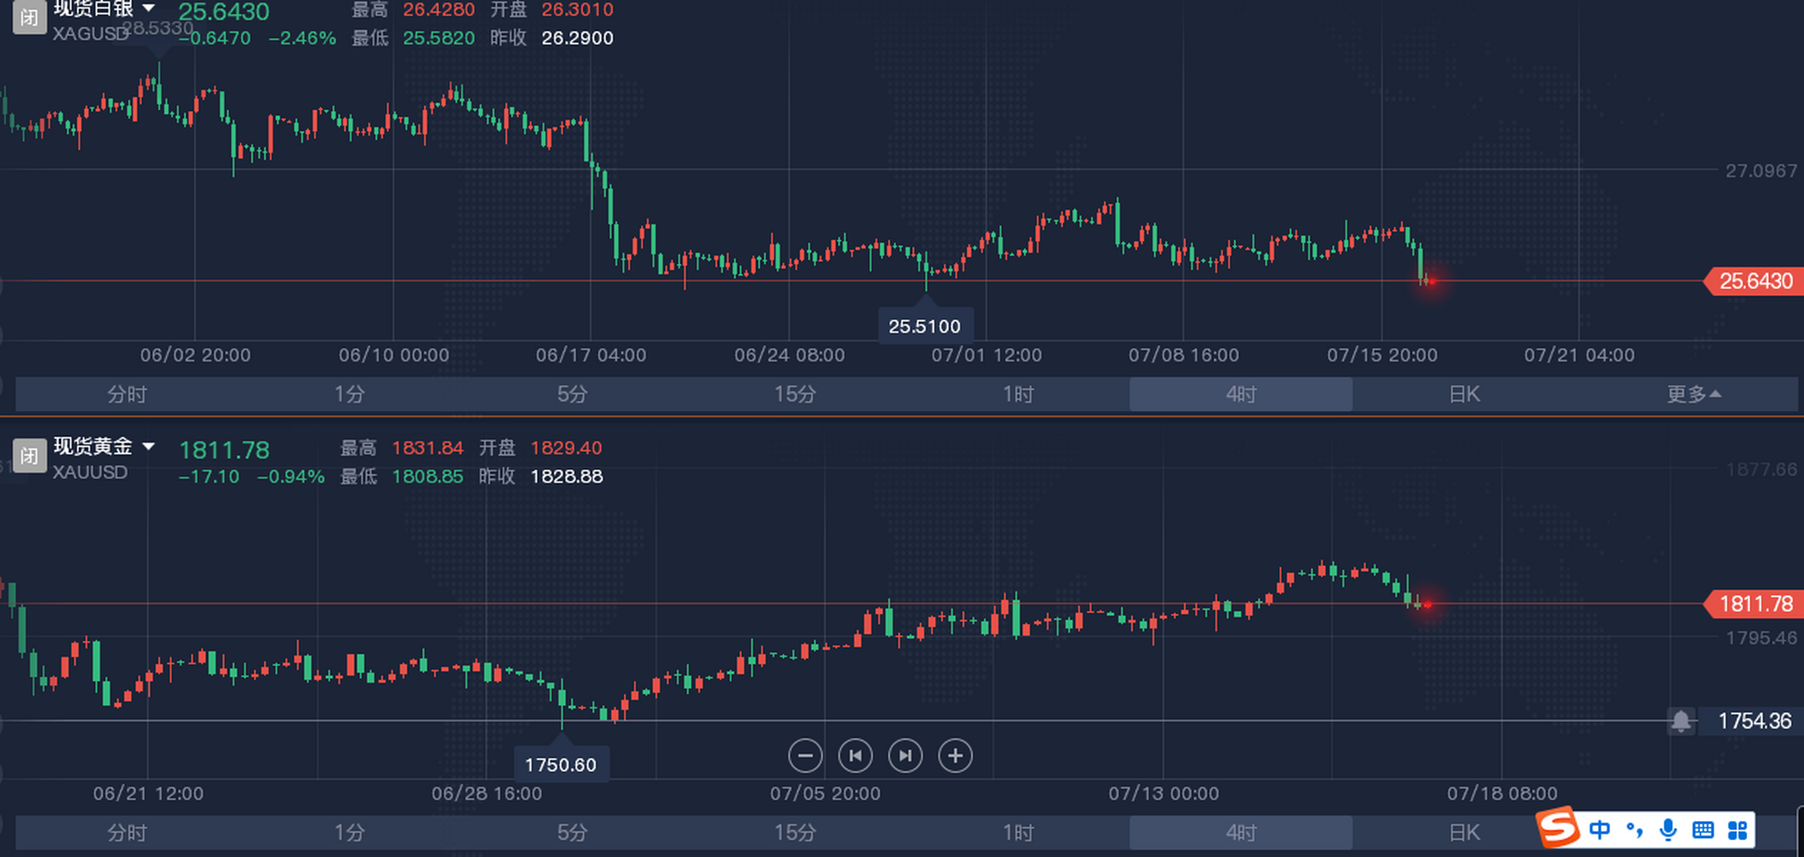This screenshot has height=857, width=1804.
Task: Click the XAGUSD symbol text
Action: pyautogui.click(x=90, y=33)
